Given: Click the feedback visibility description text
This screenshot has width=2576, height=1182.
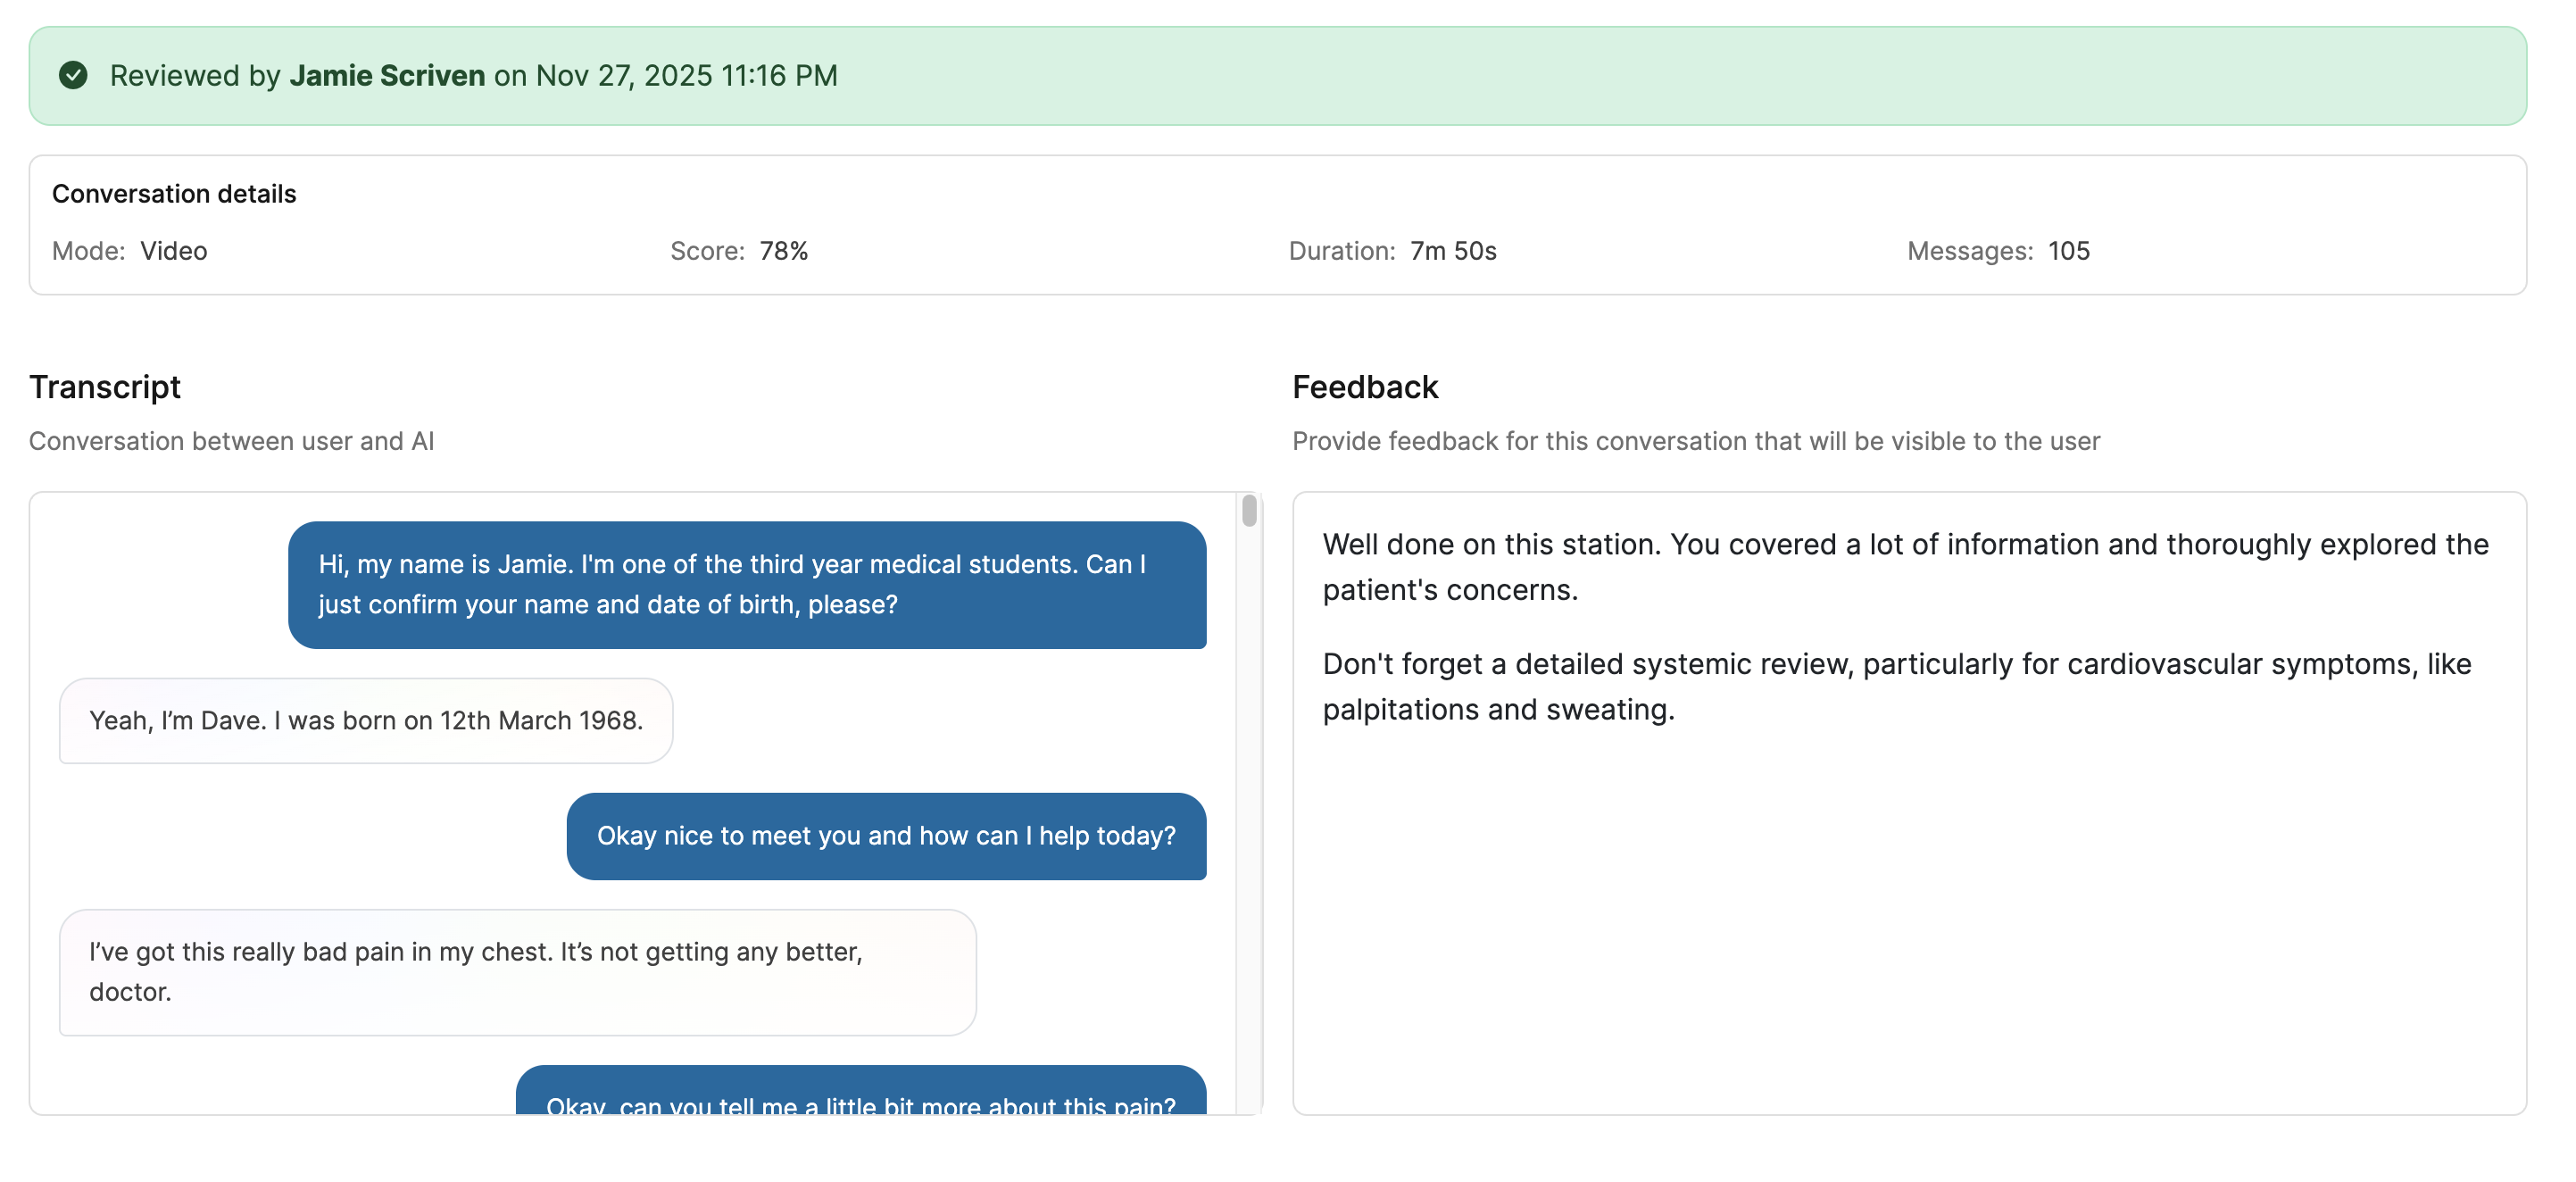Looking at the screenshot, I should tap(1695, 440).
